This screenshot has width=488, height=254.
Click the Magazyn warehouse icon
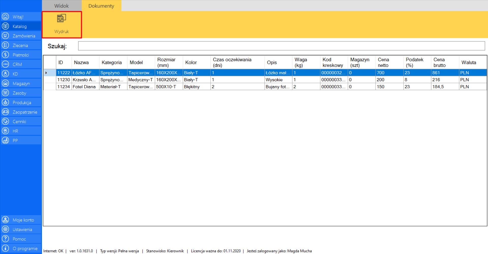[x=5, y=83]
